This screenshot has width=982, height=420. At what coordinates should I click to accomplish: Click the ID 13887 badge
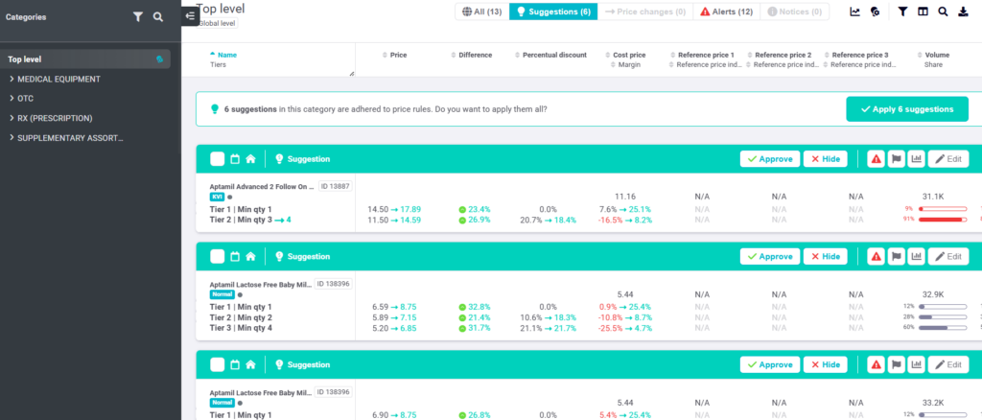(x=336, y=186)
